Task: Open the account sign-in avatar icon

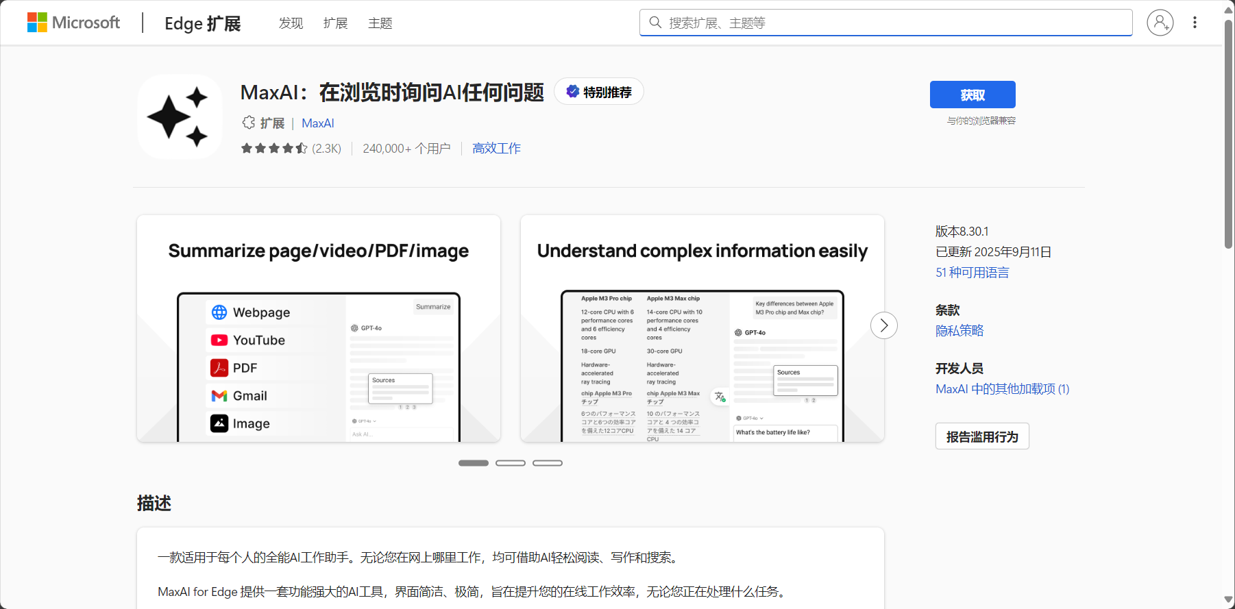Action: (1160, 23)
